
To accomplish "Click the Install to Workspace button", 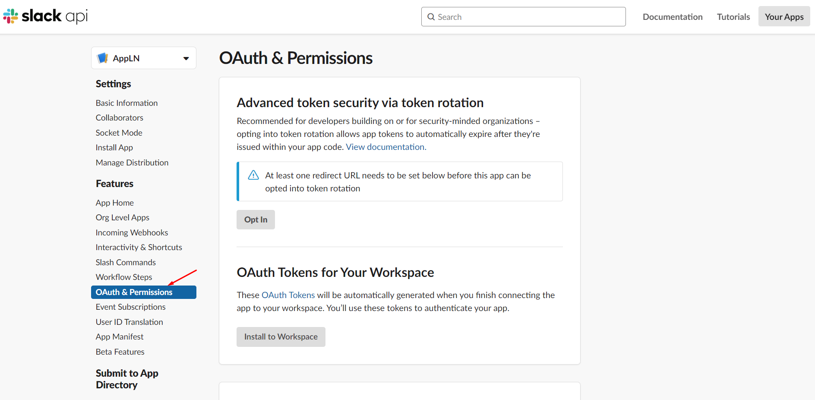I will tap(281, 337).
